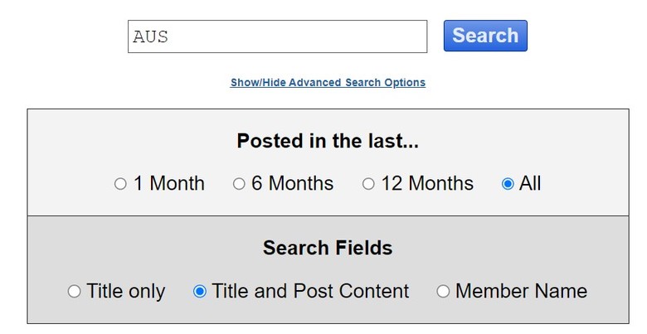647x334 pixels.
Task: Click the '1 Month' label text
Action: point(169,184)
